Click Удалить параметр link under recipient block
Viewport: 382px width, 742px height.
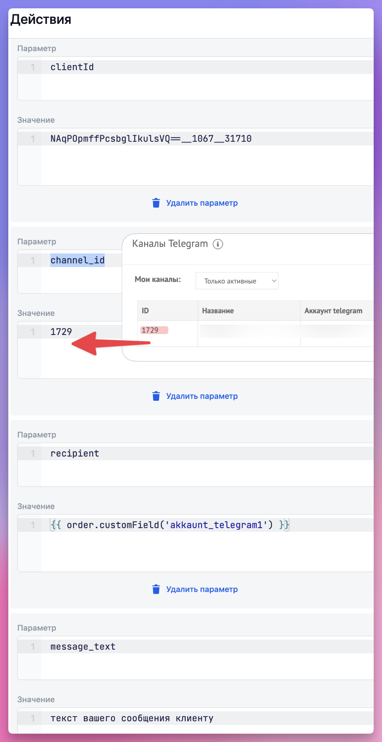click(x=202, y=589)
